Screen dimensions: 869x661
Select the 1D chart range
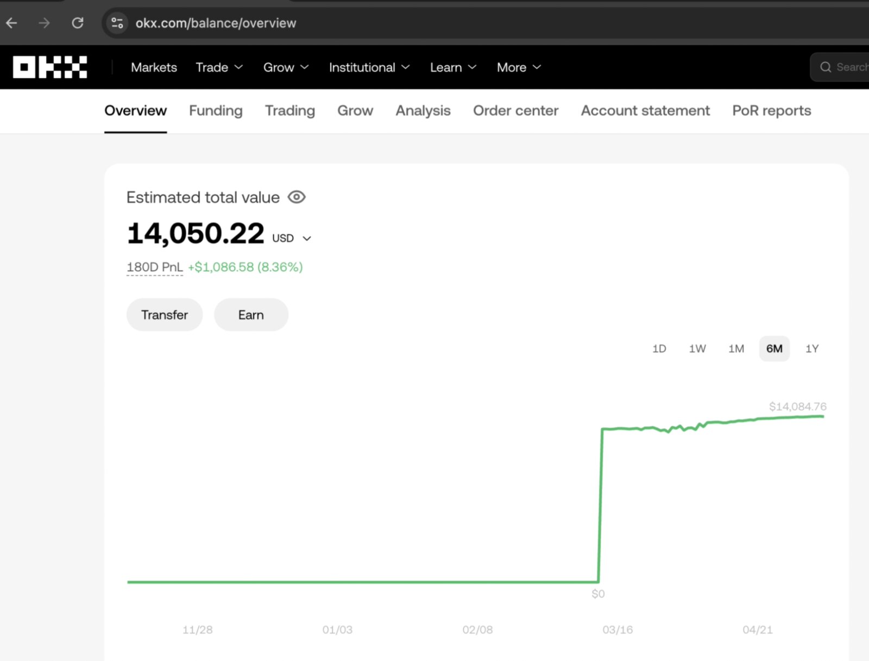point(659,349)
